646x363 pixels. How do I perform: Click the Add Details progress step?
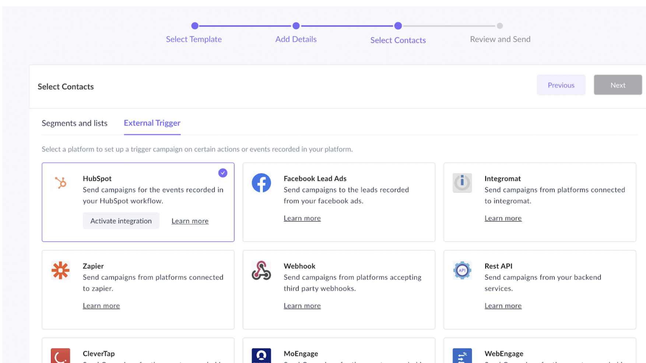point(296,39)
